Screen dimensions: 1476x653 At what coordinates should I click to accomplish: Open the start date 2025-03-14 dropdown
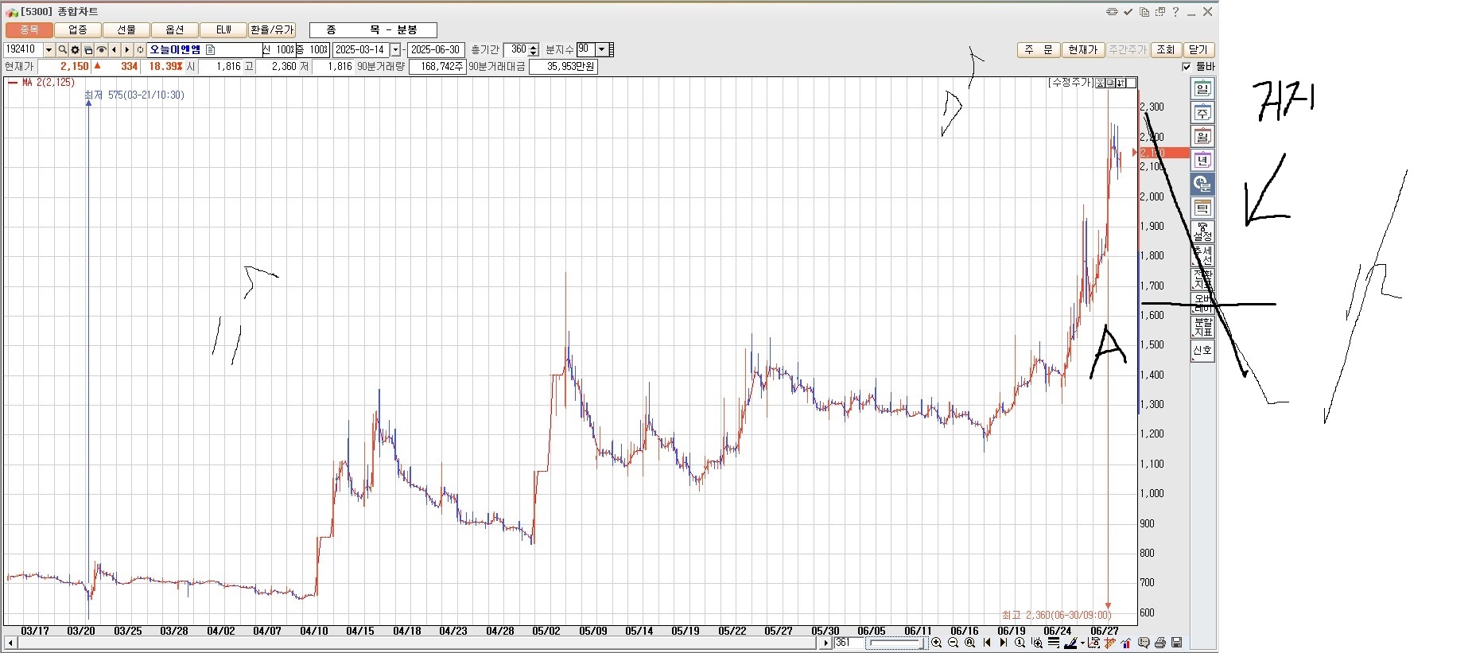[x=395, y=50]
